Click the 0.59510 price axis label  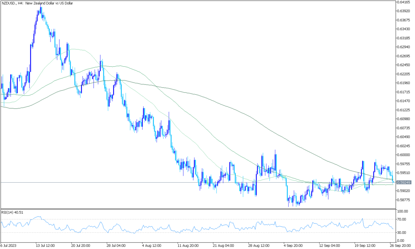pos(404,173)
